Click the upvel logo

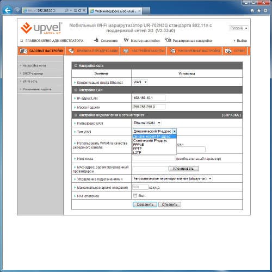coord(41,28)
